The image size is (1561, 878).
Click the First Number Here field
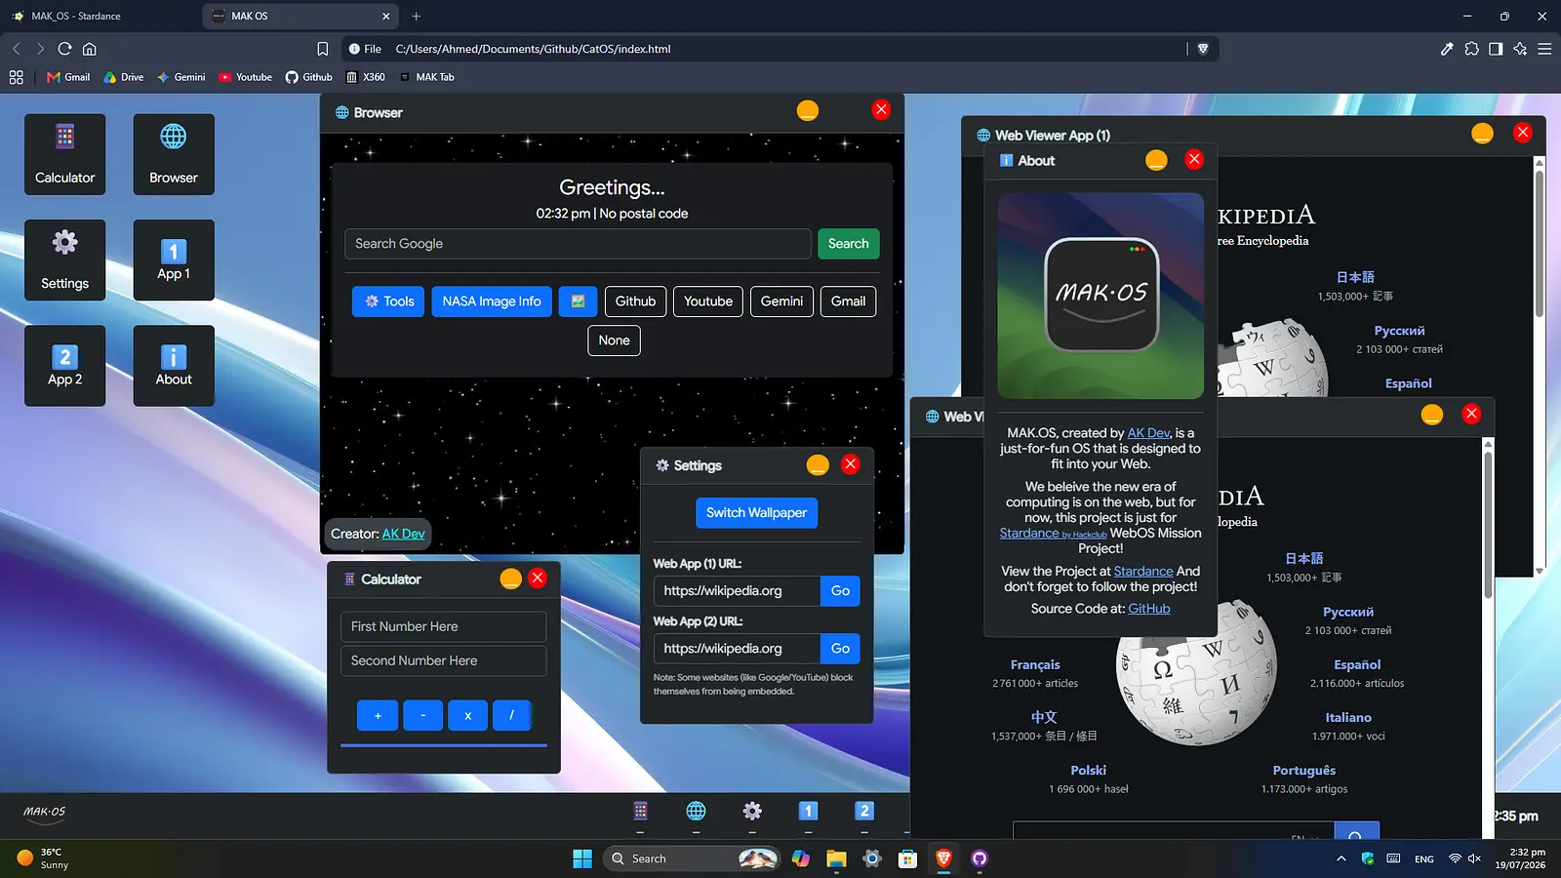pyautogui.click(x=443, y=626)
